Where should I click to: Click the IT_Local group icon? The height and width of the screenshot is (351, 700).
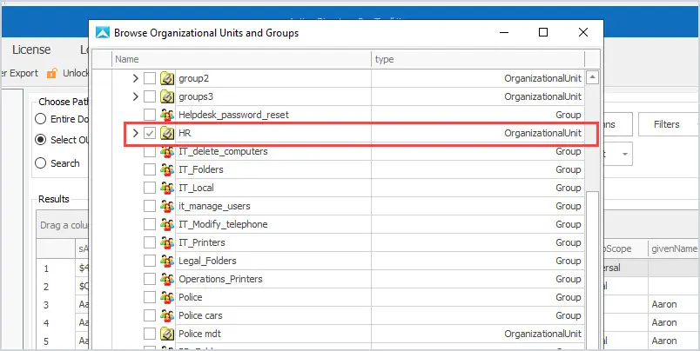click(x=167, y=188)
